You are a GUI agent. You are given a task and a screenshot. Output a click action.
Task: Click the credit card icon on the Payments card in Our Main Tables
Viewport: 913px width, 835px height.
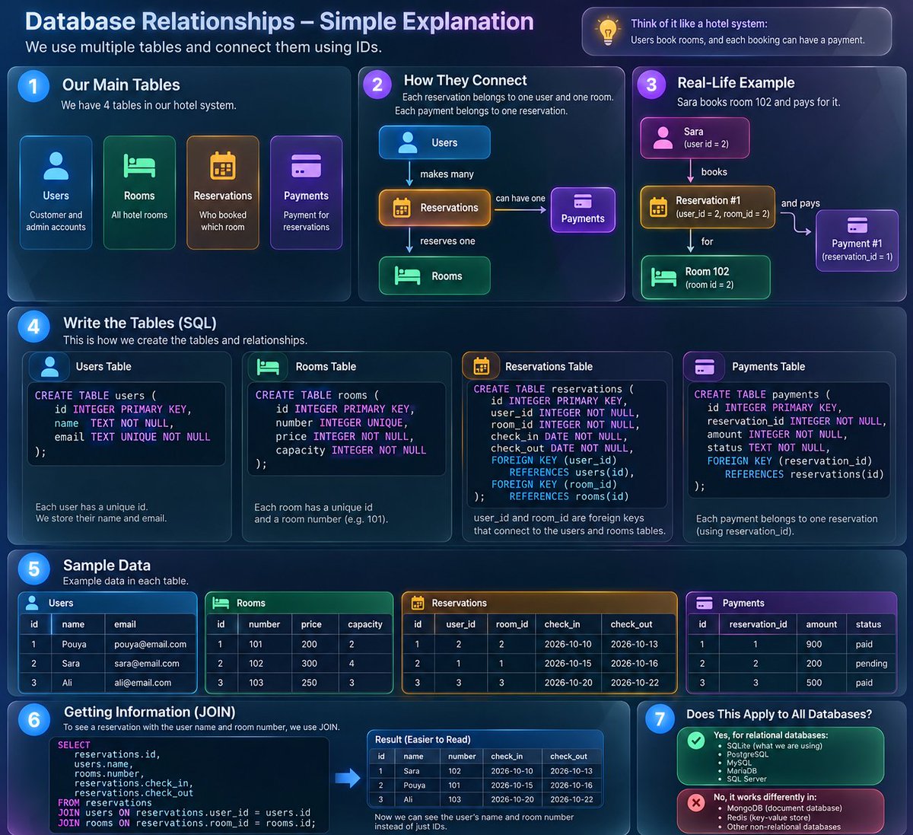[x=306, y=165]
